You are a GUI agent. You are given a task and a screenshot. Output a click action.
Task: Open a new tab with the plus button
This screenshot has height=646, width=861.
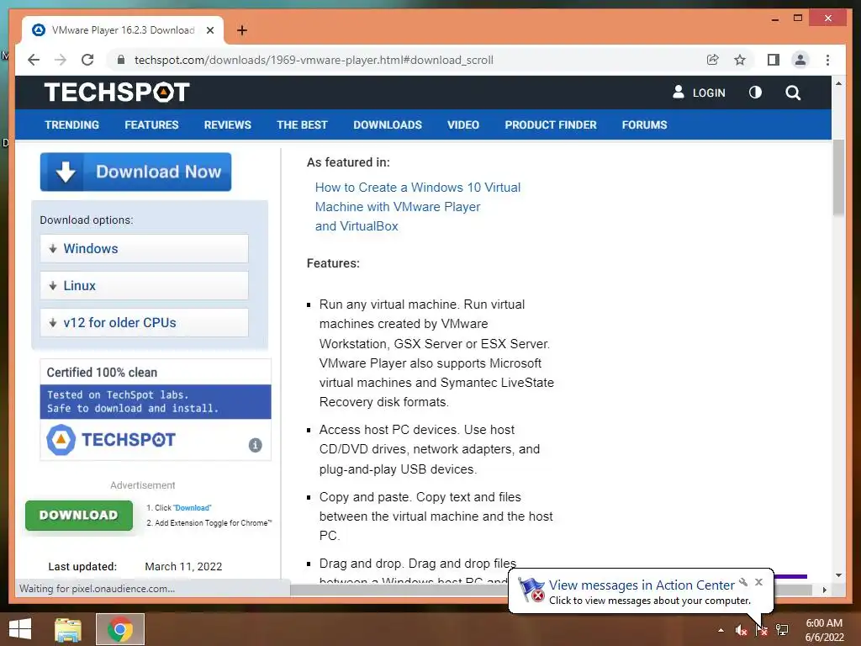click(242, 30)
